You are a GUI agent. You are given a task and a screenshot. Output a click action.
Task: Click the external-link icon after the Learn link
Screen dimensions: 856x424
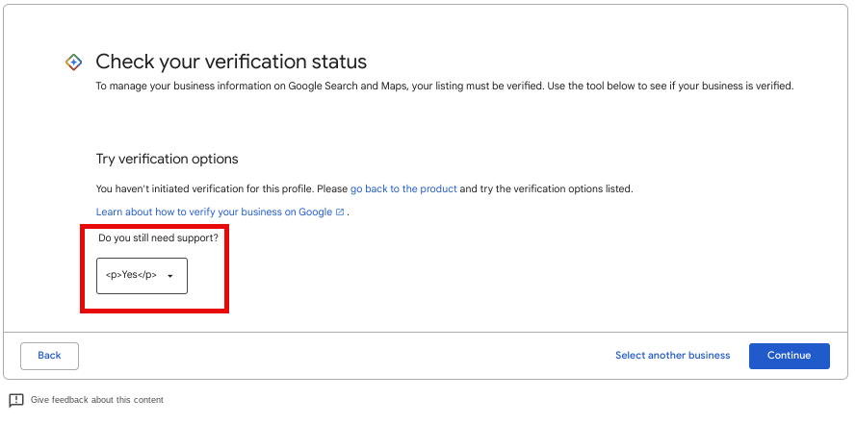tap(340, 212)
